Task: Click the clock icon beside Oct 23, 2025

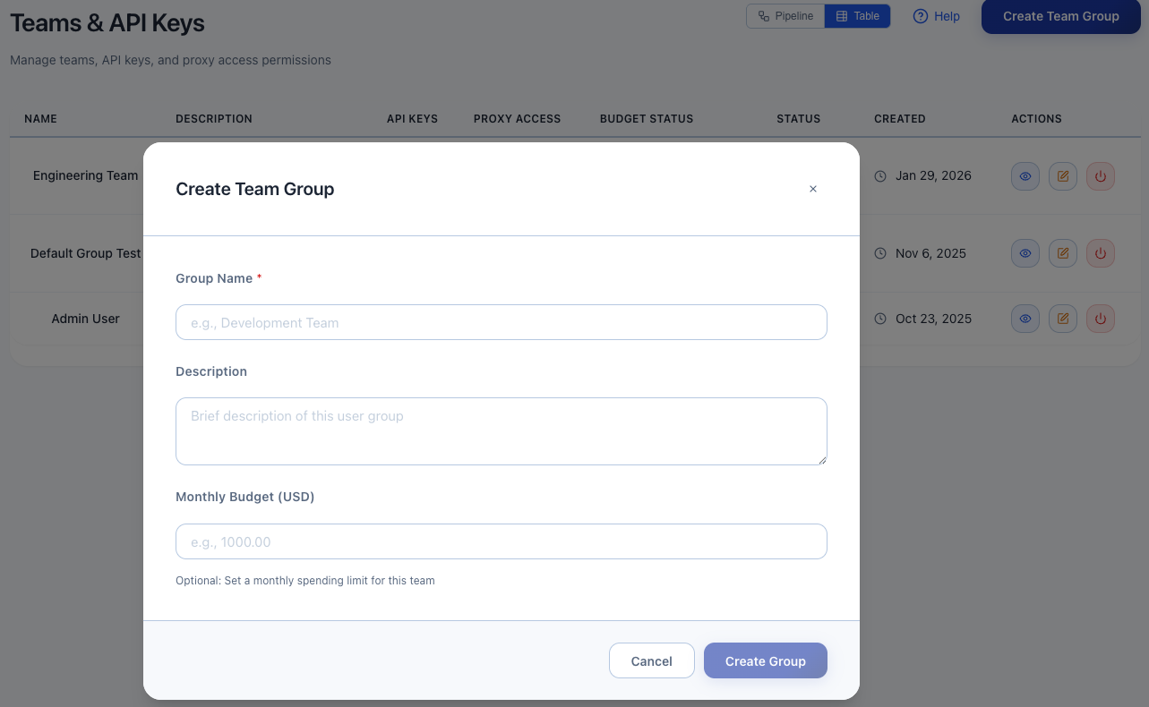Action: pos(879,318)
